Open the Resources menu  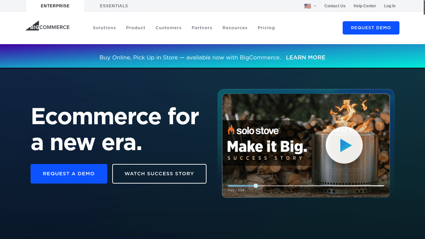click(x=235, y=28)
